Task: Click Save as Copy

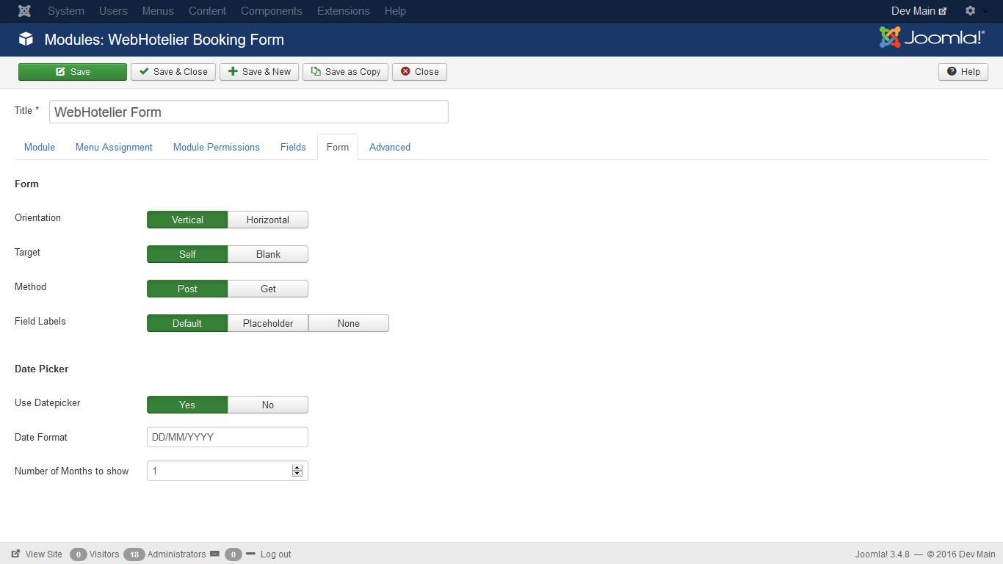Action: (346, 71)
